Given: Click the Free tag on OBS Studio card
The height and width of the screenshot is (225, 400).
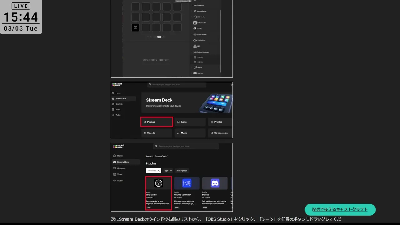Looking at the screenshot, I should [x=148, y=207].
